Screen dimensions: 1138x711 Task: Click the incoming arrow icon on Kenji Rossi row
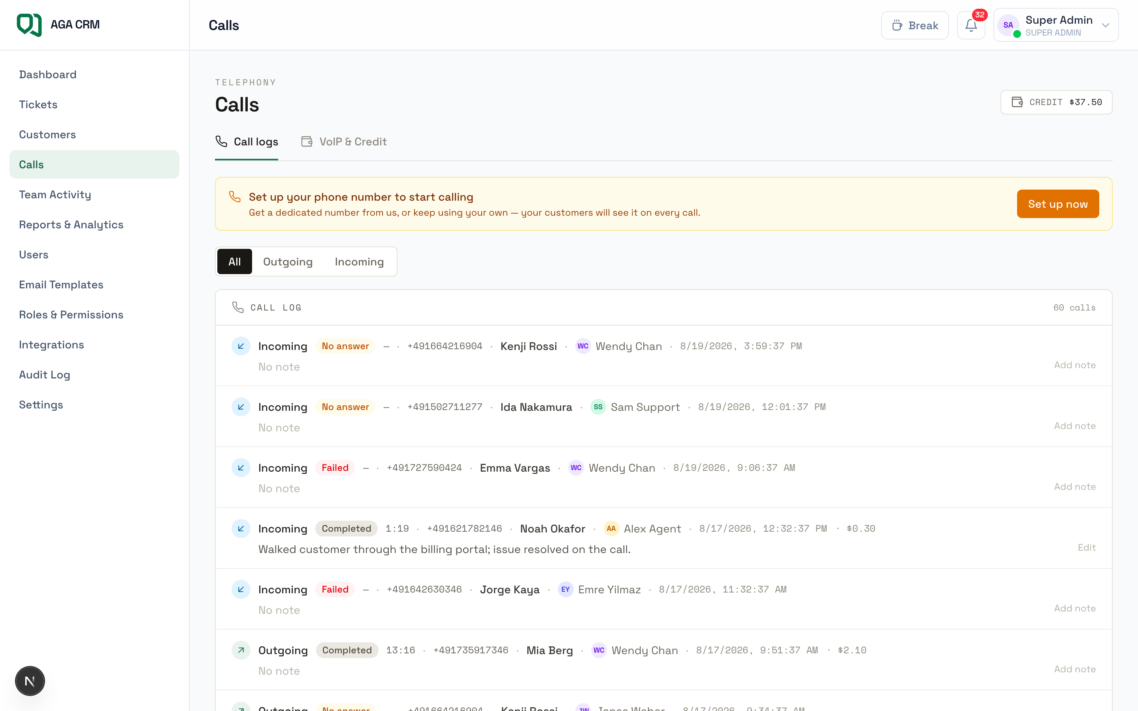click(x=241, y=346)
